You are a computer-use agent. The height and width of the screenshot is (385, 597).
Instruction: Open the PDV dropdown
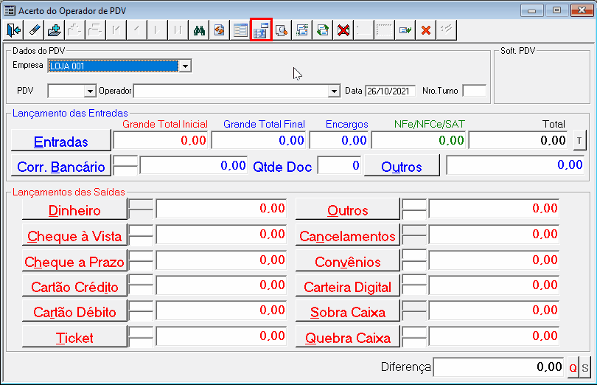tap(90, 91)
